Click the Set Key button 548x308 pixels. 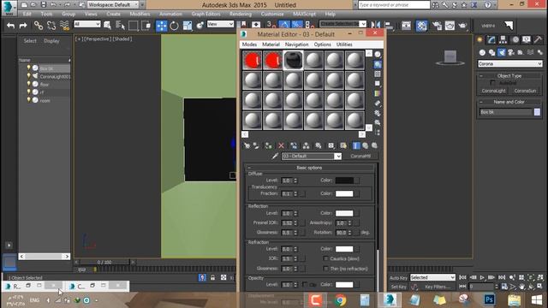pyautogui.click(x=398, y=287)
